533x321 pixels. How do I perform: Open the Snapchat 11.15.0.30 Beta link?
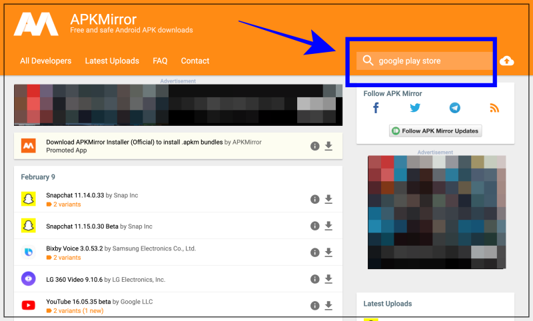82,226
